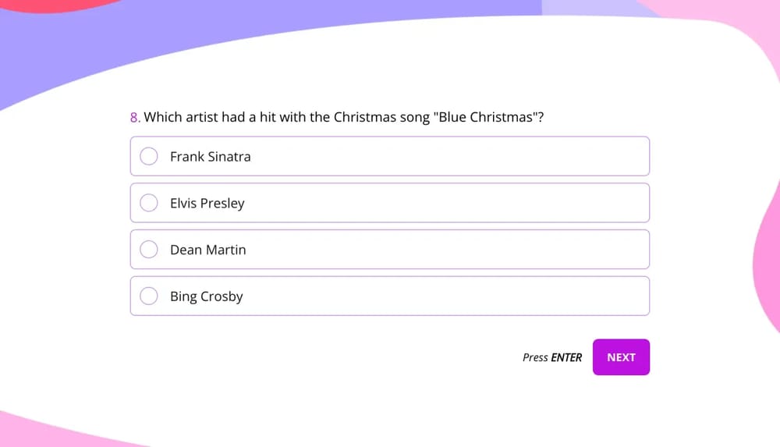Viewport: 780px width, 447px height.
Task: Pick the Bing Crosby radio button
Action: click(149, 296)
